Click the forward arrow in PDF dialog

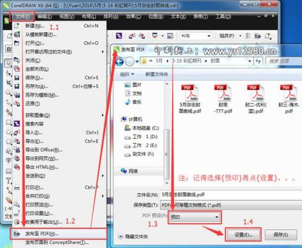point(130,61)
